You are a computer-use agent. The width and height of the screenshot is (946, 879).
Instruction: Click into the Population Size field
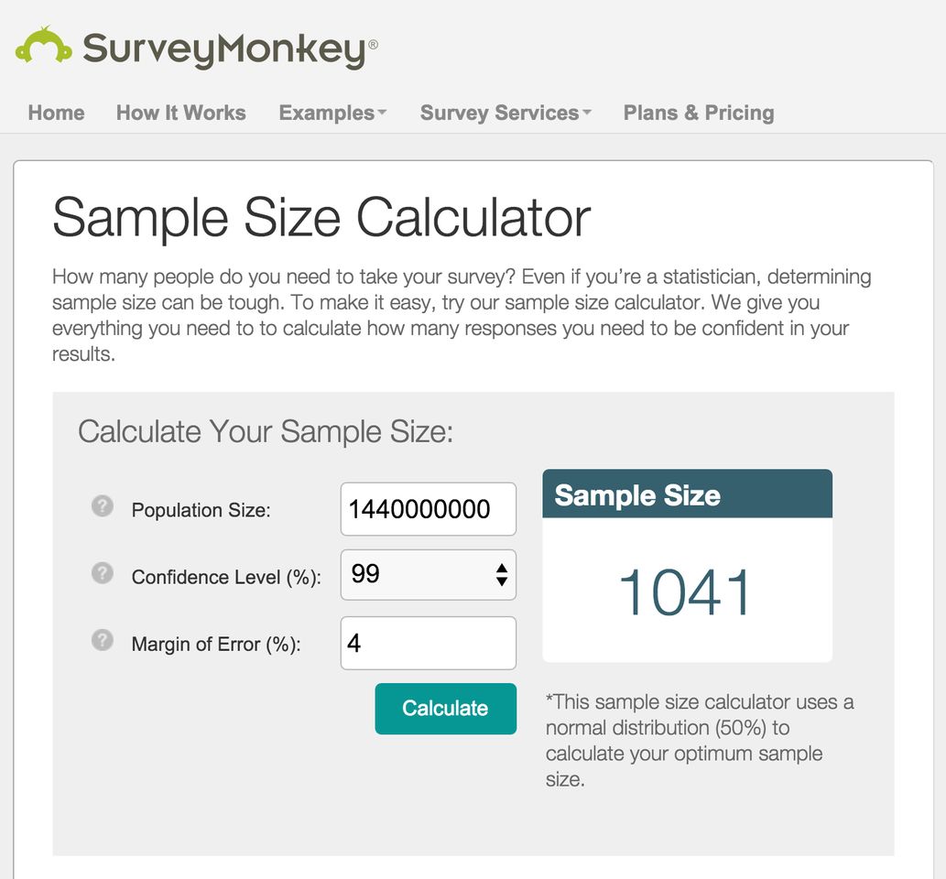(x=429, y=508)
